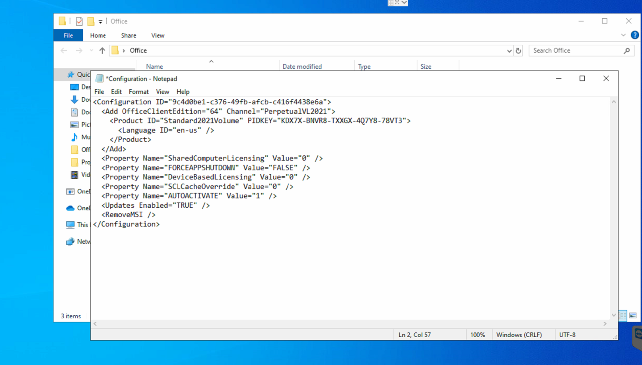This screenshot has height=365, width=642.
Task: Select Quick access in navigation pane
Action: (x=79, y=74)
